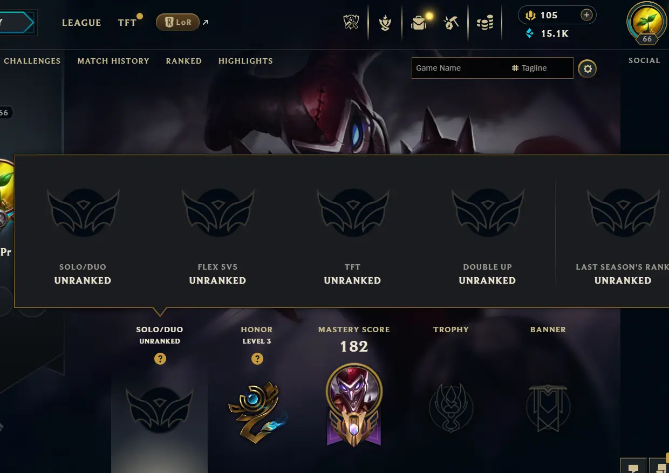Screen dimensions: 669x473
Task: Open the Crafting hammer icon
Action: coord(451,23)
